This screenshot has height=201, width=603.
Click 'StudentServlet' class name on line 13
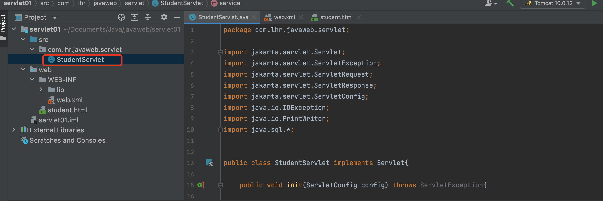pyautogui.click(x=302, y=163)
